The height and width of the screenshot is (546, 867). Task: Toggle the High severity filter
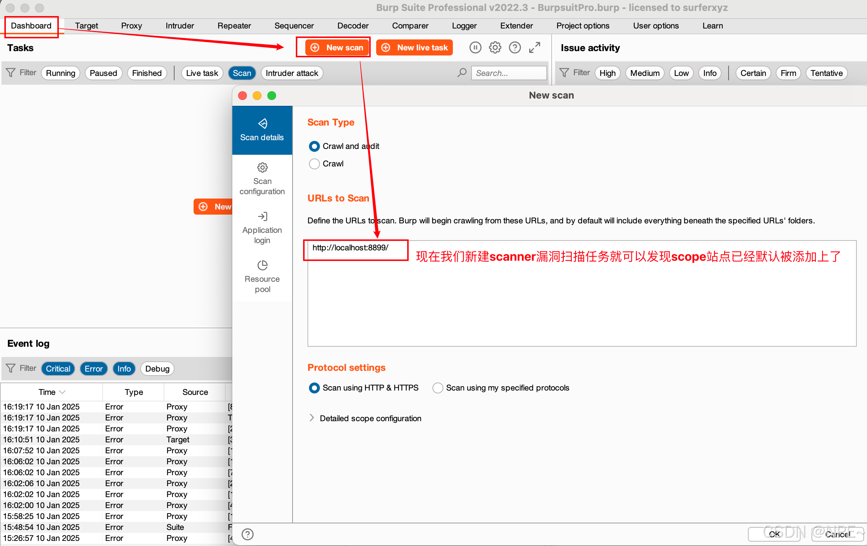tap(607, 73)
